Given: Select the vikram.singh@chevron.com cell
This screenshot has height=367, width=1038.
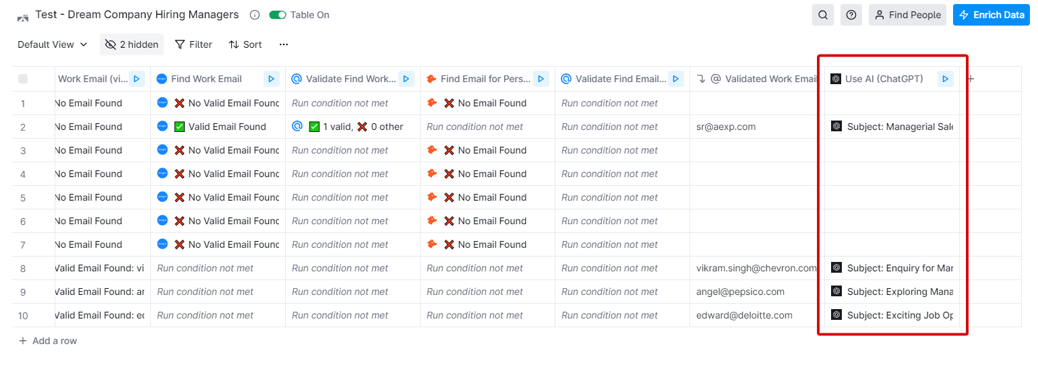Looking at the screenshot, I should [x=757, y=268].
